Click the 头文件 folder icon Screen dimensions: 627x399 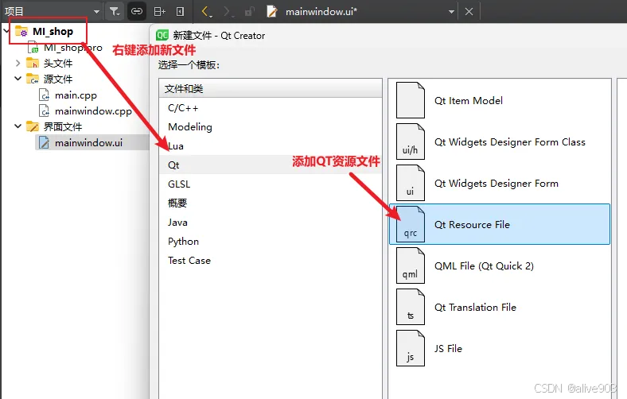tap(33, 63)
